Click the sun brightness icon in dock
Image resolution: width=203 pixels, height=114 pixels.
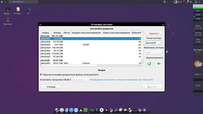[x=145, y=110]
